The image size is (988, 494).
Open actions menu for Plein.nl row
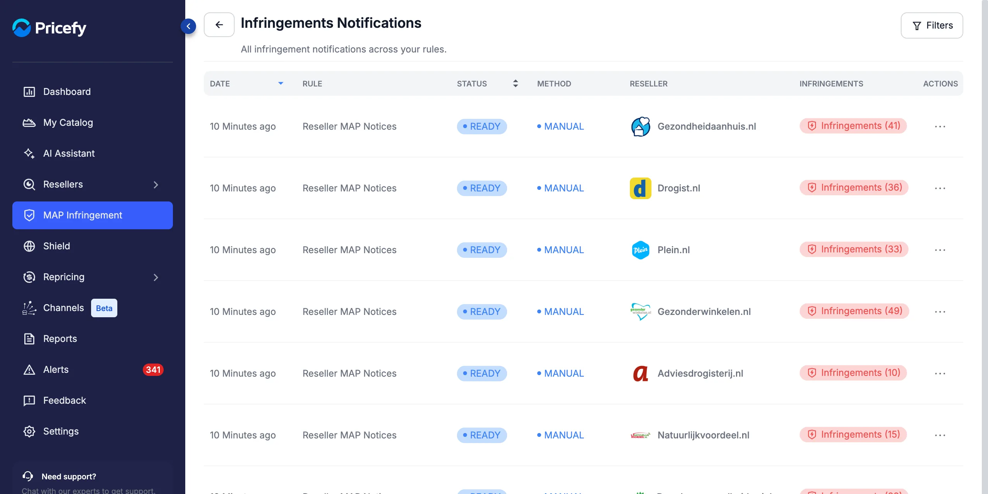[940, 250]
